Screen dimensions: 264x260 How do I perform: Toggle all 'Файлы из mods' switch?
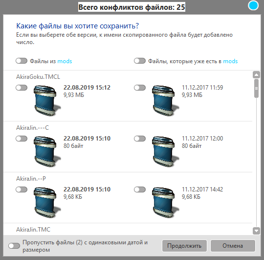click(22, 61)
